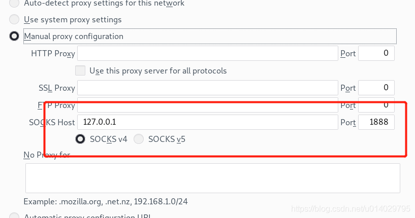Click the SOCKS Host label

coord(52,122)
